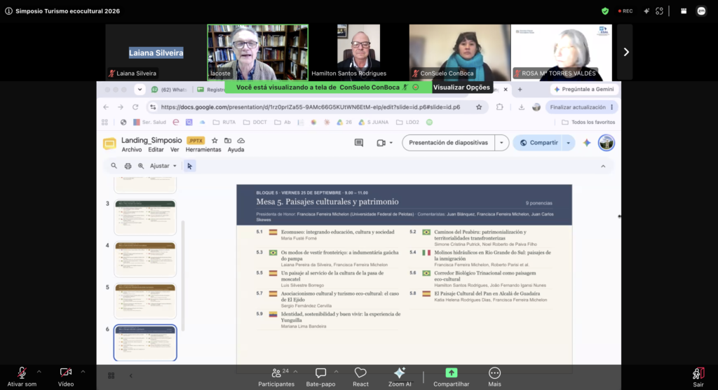This screenshot has width=718, height=390.
Task: Click the Compartir button in Slides
Action: coord(539,143)
